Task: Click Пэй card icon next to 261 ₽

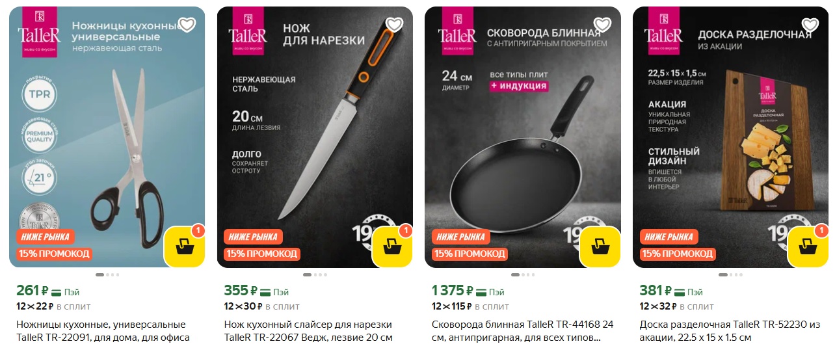Action: point(57,292)
